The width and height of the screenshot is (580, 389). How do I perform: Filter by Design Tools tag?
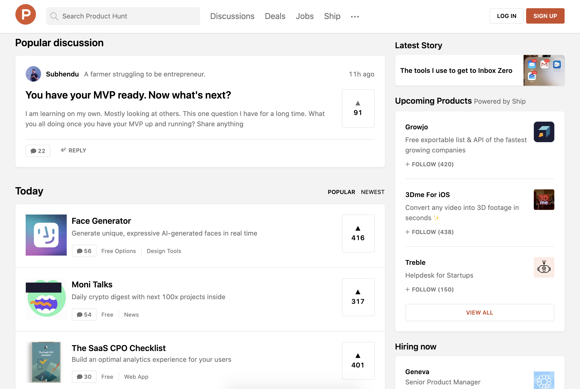coord(164,251)
